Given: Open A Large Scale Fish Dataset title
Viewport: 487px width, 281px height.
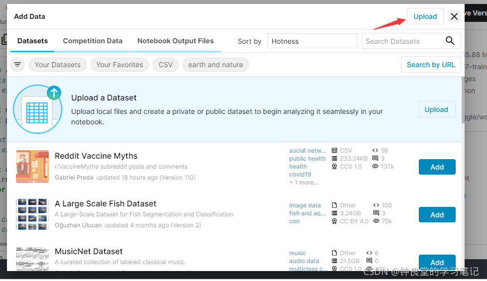Looking at the screenshot, I should (105, 204).
